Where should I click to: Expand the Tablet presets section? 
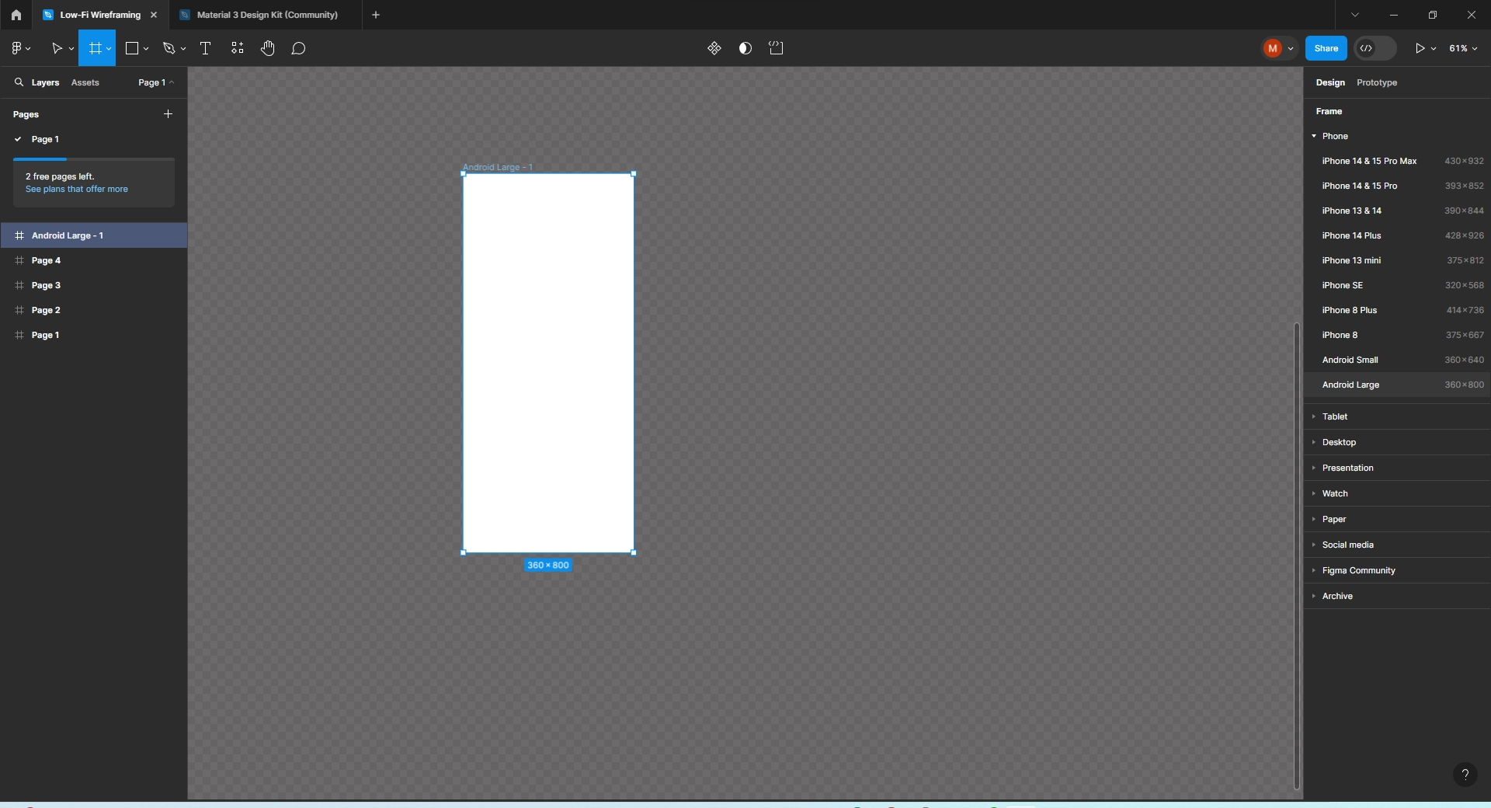coord(1314,416)
